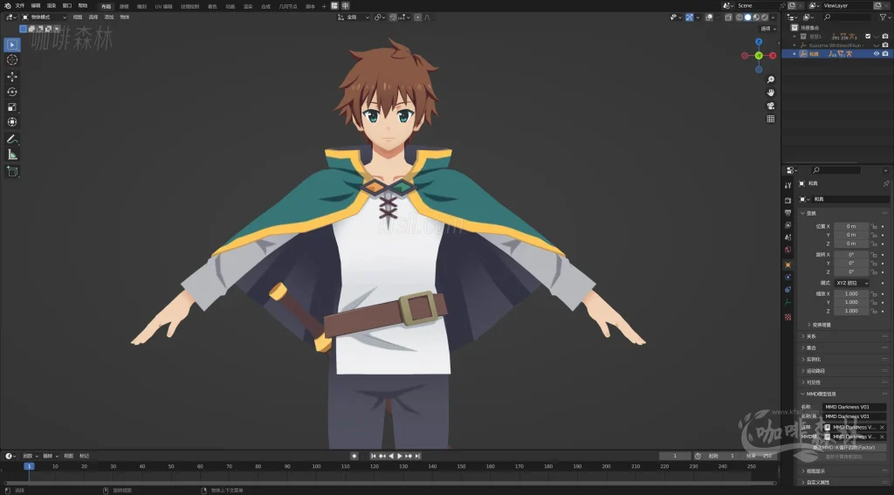Toggle wireframe viewport shading
Screen dimensions: 894x495
coord(739,17)
